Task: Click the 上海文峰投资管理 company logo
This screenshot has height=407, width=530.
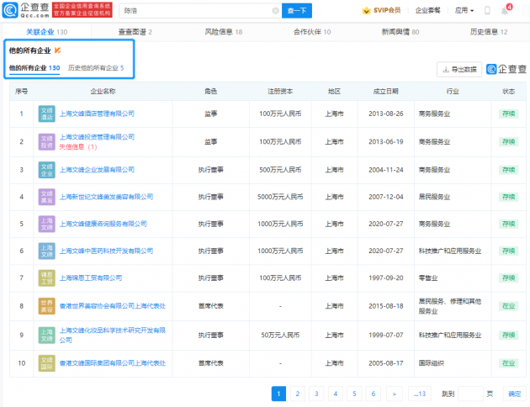Action: (x=46, y=142)
